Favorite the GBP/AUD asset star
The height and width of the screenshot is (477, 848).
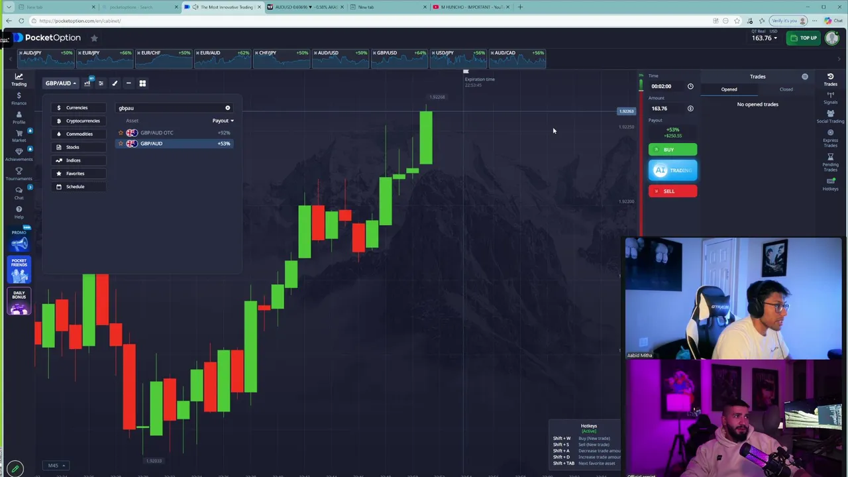pos(121,143)
